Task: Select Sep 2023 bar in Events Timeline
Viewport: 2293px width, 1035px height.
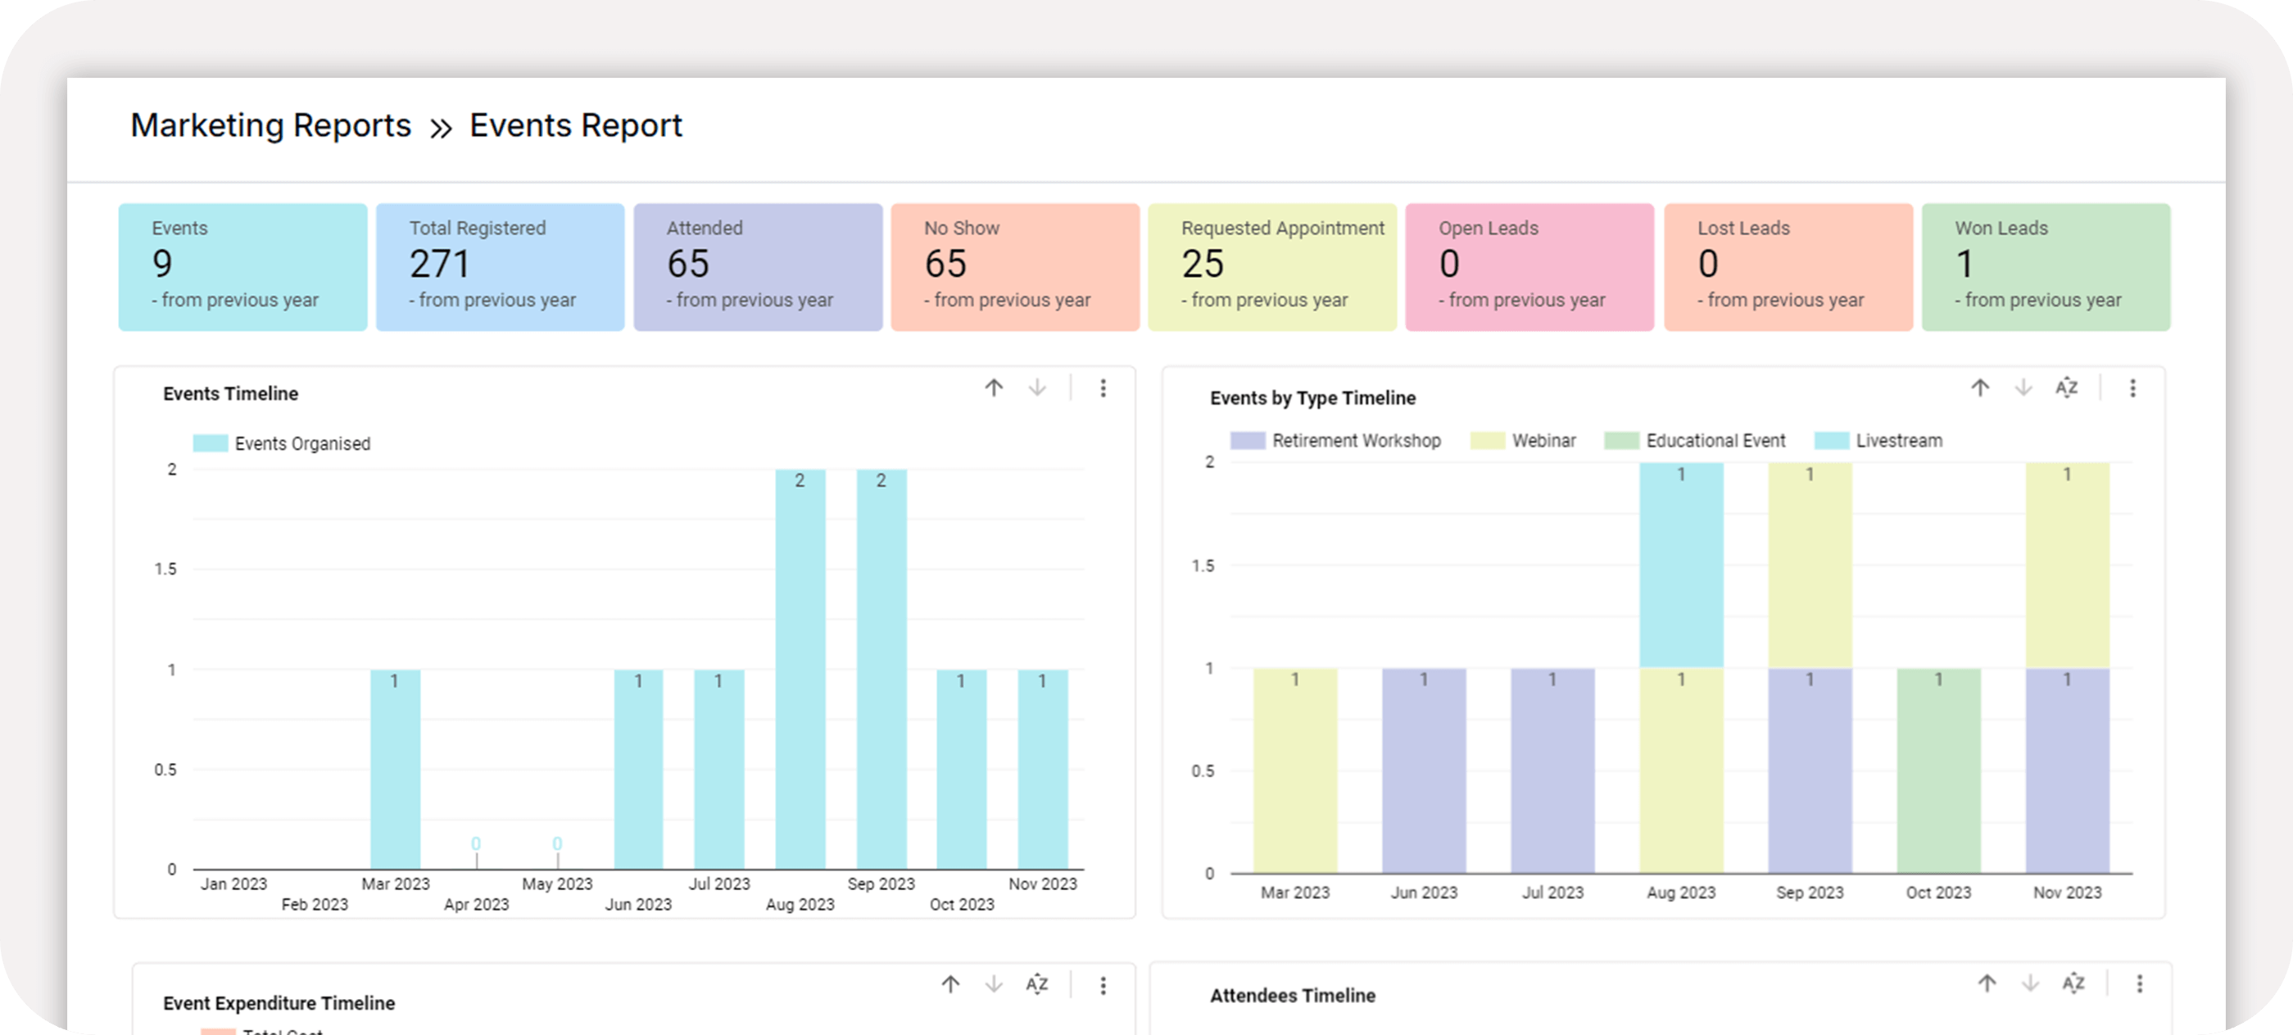Action: [x=881, y=669]
